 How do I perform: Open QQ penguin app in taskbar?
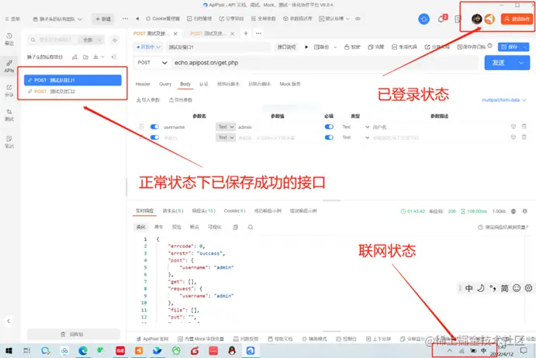tap(232, 350)
